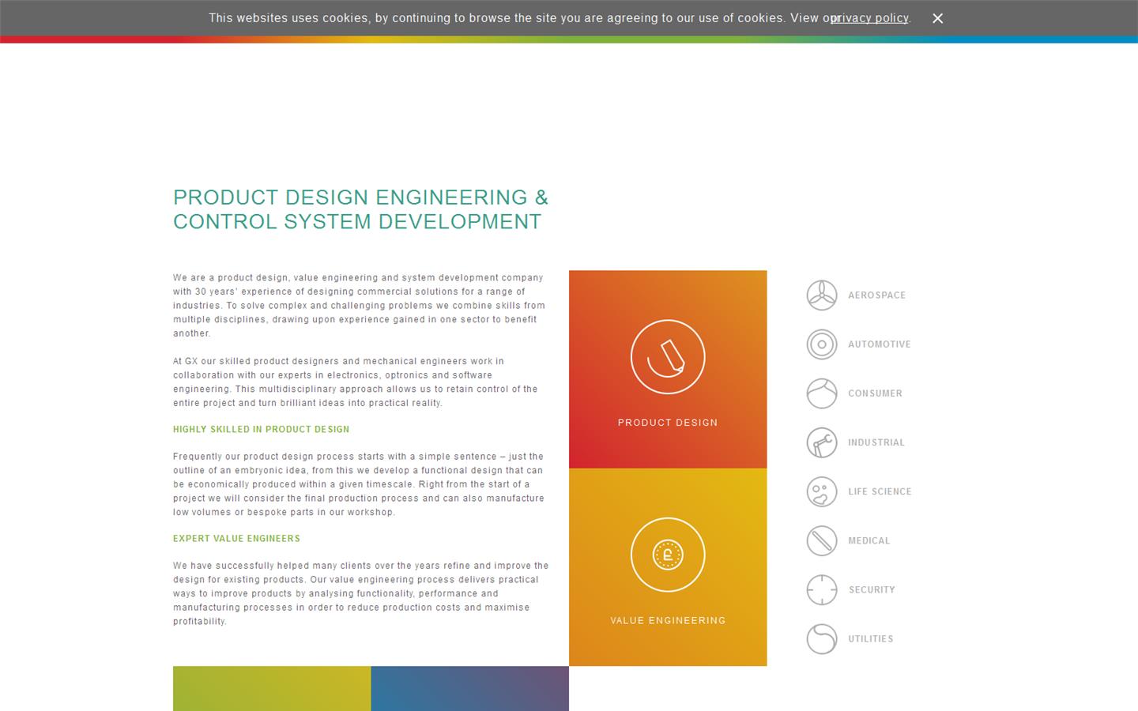Click the PRODUCT DESIGN ENGINEERING page heading
Screen dimensions: 1138x711
(x=360, y=209)
